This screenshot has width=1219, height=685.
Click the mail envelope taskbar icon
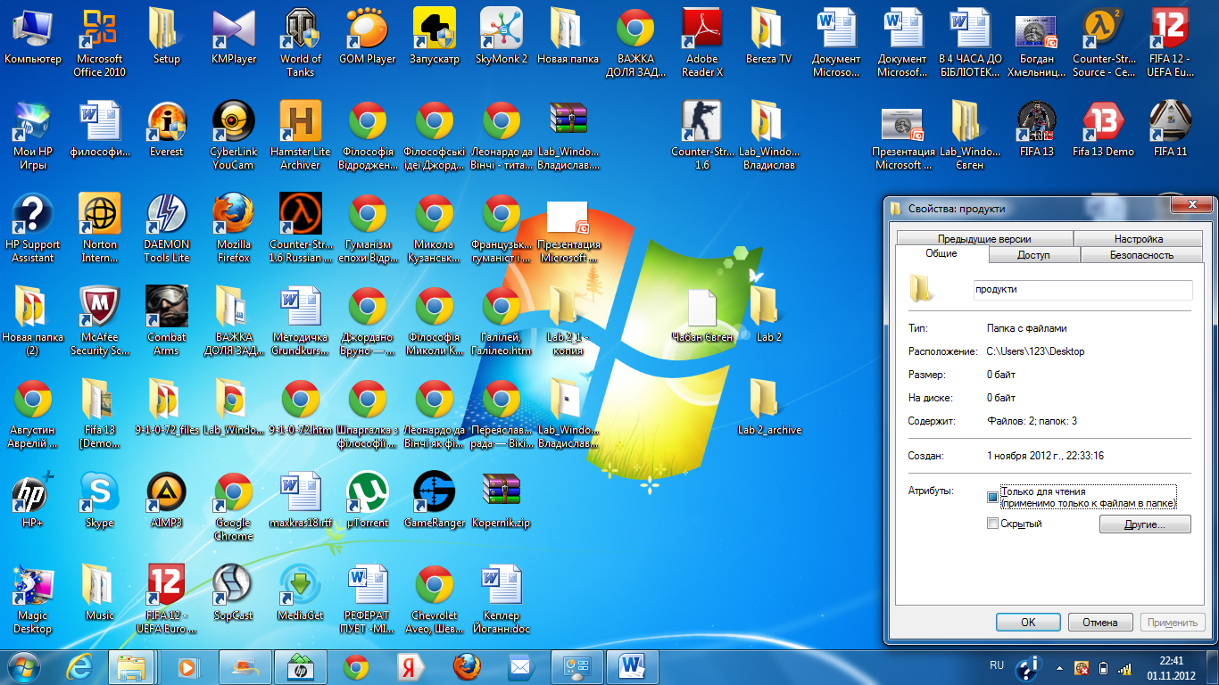(520, 666)
